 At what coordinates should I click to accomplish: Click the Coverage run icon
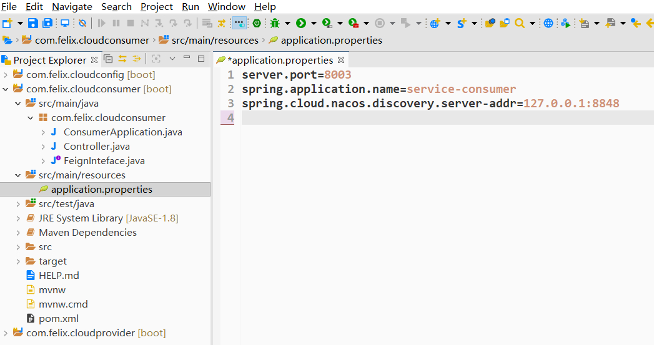[327, 23]
